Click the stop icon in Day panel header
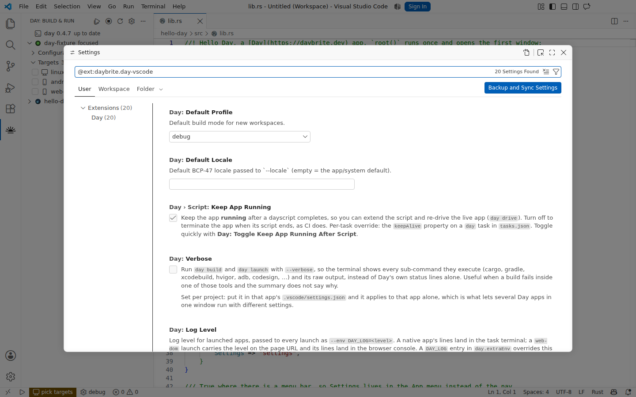The image size is (636, 397). pos(108,21)
